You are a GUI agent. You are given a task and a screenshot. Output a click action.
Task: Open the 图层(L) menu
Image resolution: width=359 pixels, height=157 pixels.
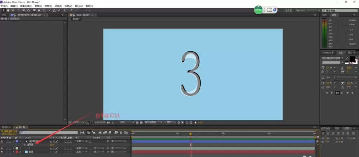[x=38, y=6]
